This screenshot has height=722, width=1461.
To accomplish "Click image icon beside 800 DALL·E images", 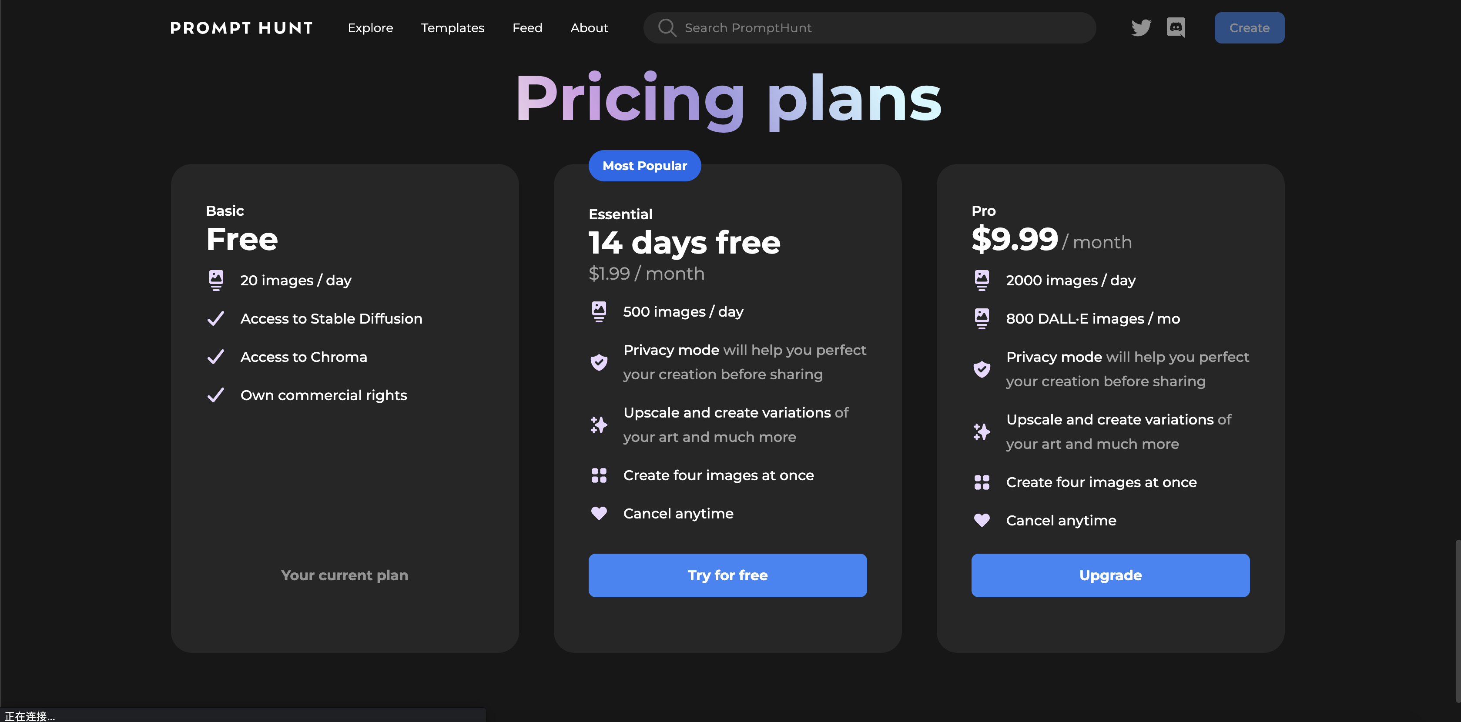I will 982,318.
